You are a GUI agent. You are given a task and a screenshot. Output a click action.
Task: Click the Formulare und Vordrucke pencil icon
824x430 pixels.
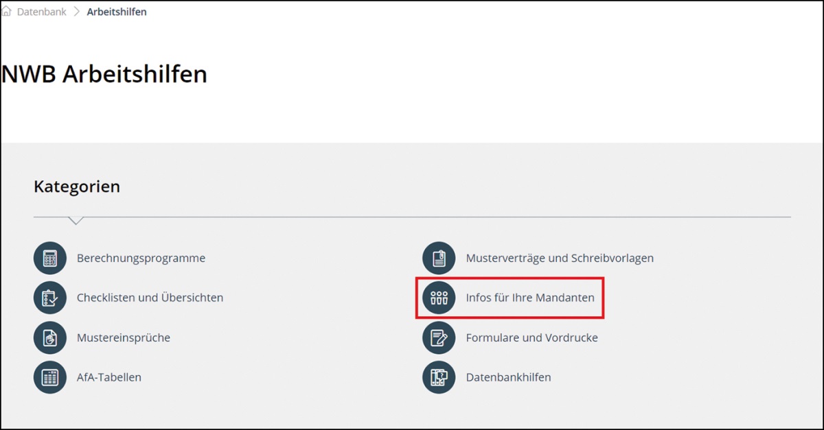pos(439,338)
